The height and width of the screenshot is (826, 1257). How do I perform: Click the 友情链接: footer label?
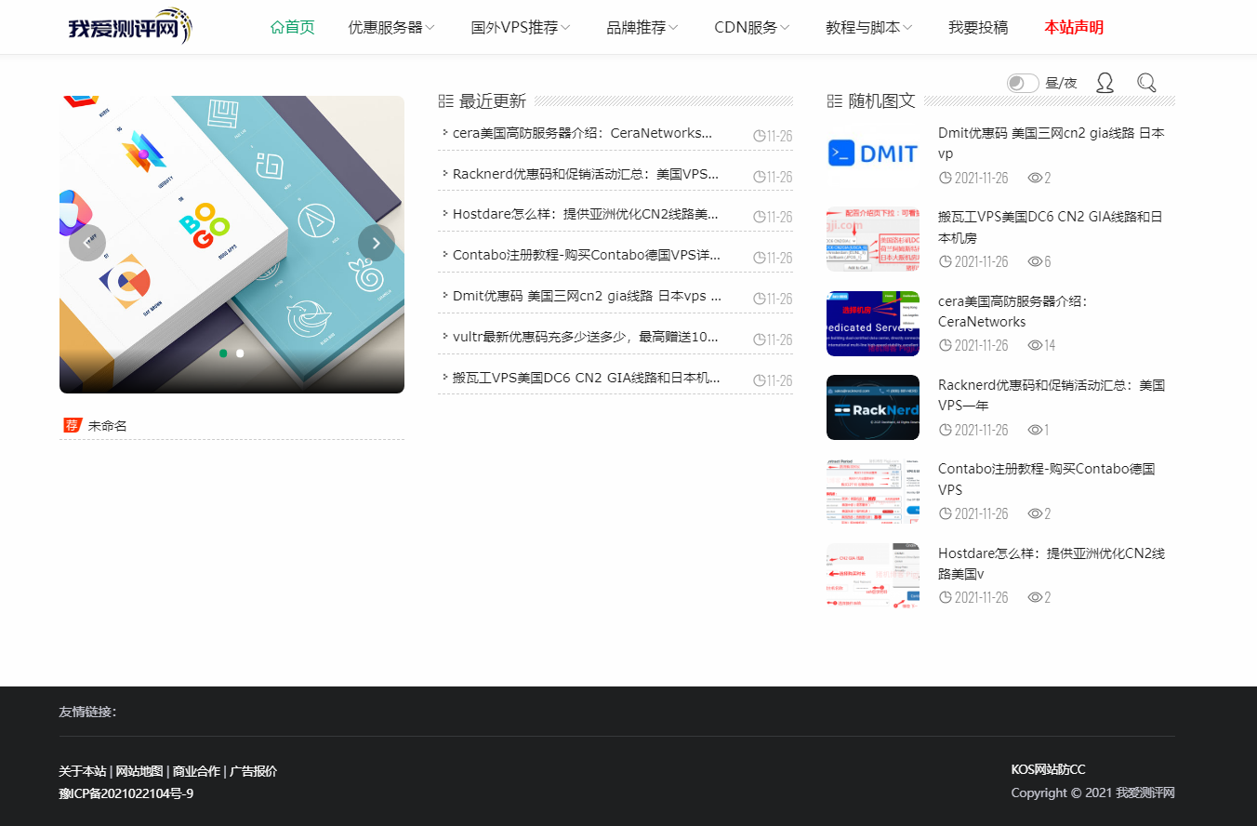click(x=87, y=712)
